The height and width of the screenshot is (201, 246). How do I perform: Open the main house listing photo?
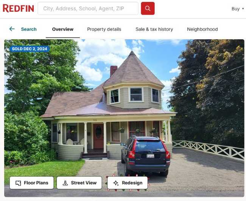(124, 118)
